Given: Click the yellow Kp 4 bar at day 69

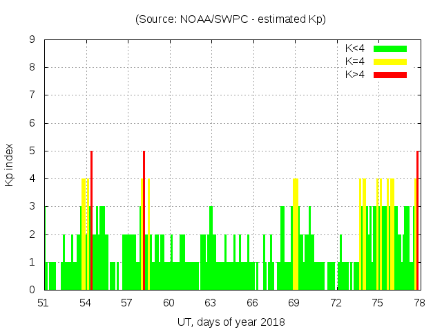Looking at the screenshot, I should (x=296, y=234).
